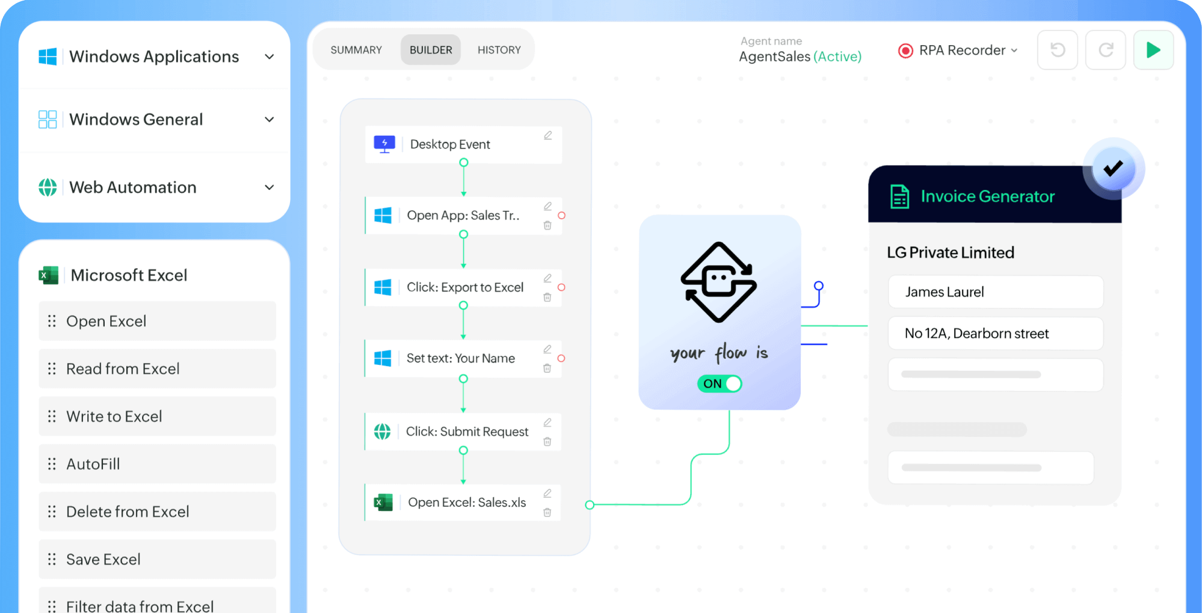
Task: Click the Excel icon on Open Excel: Sales.xls step
Action: pos(383,502)
